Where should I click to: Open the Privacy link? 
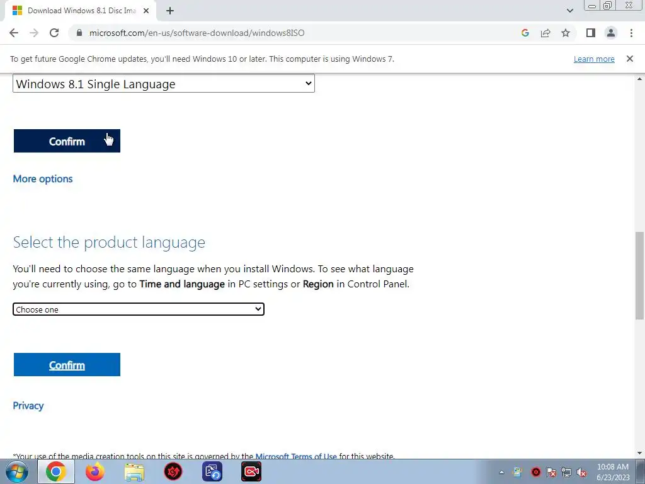coord(28,405)
